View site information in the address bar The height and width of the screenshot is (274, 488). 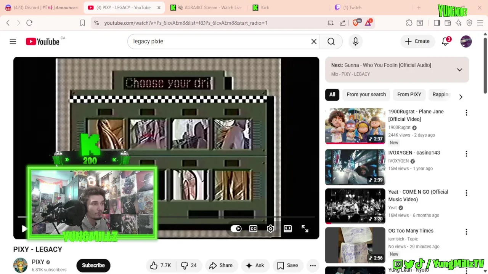click(x=96, y=23)
